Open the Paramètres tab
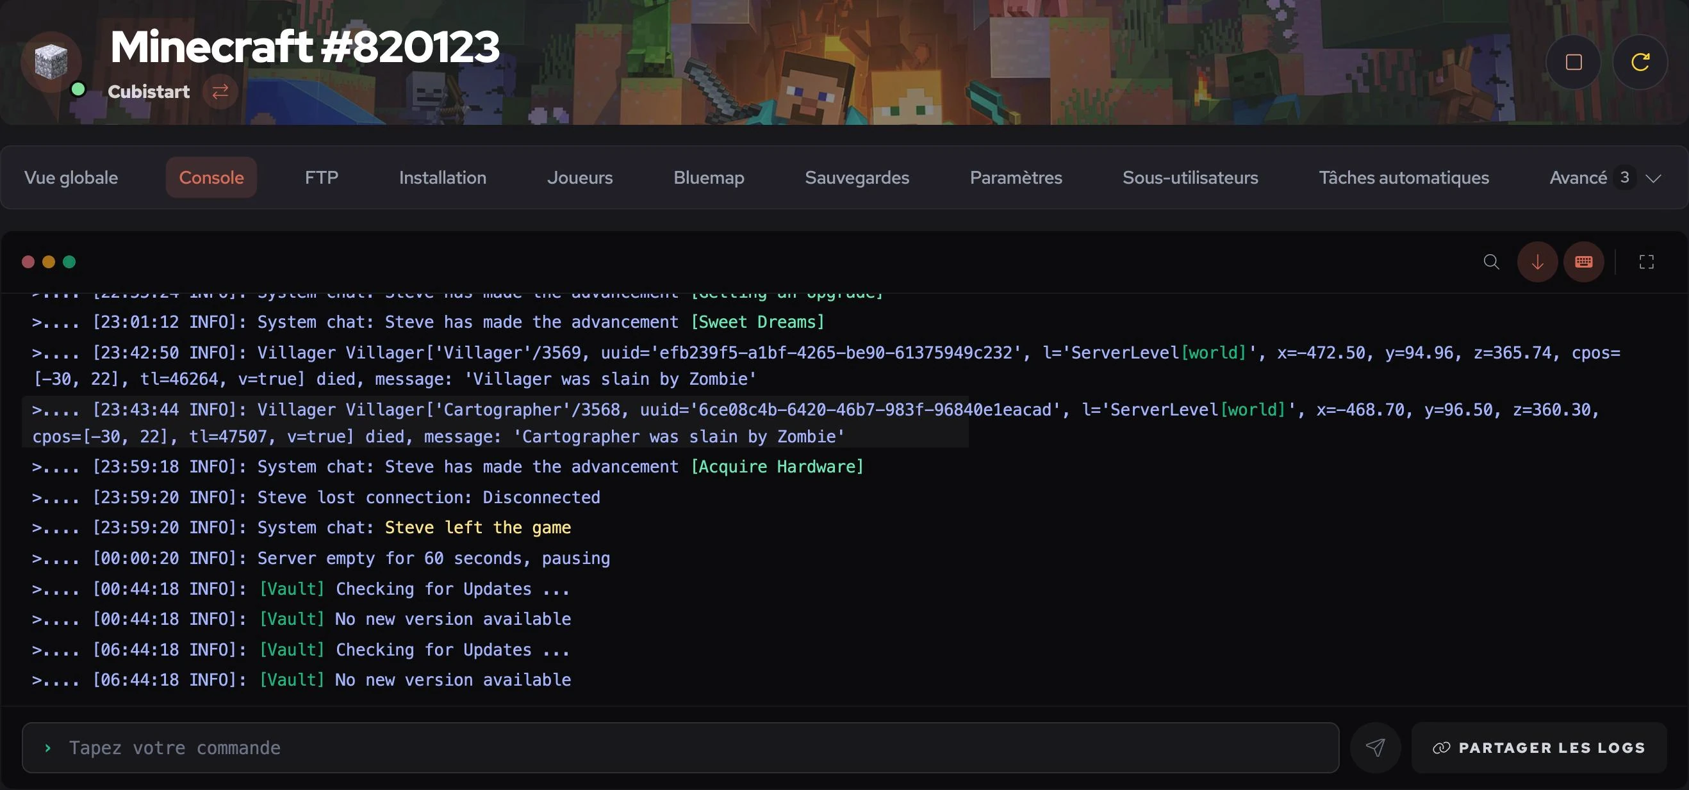 pyautogui.click(x=1016, y=177)
